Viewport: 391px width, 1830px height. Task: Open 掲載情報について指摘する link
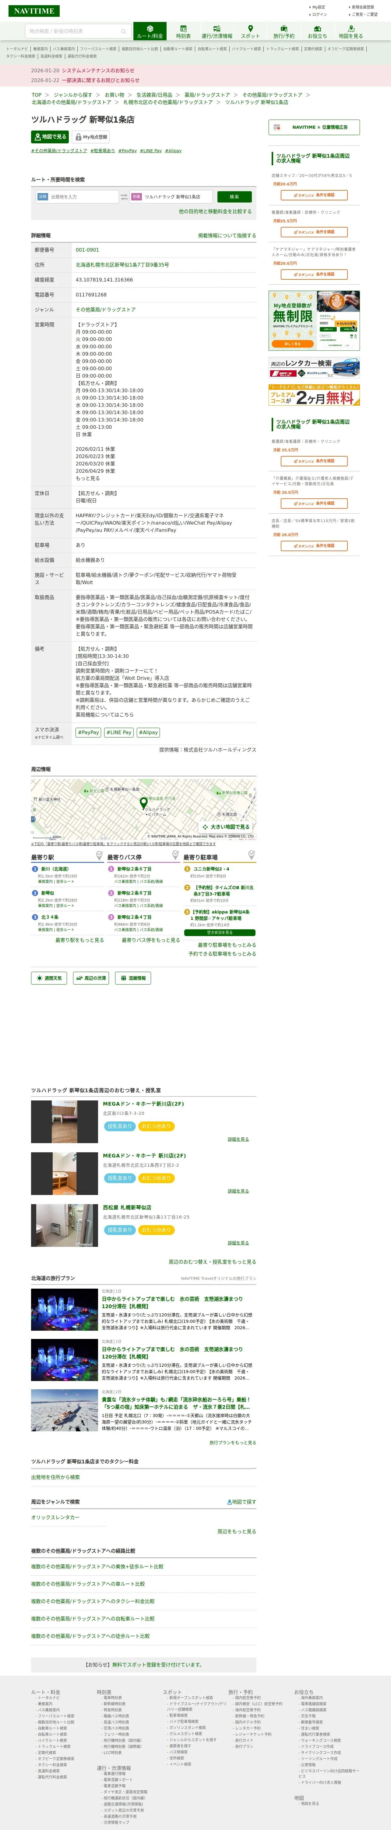coord(227,235)
